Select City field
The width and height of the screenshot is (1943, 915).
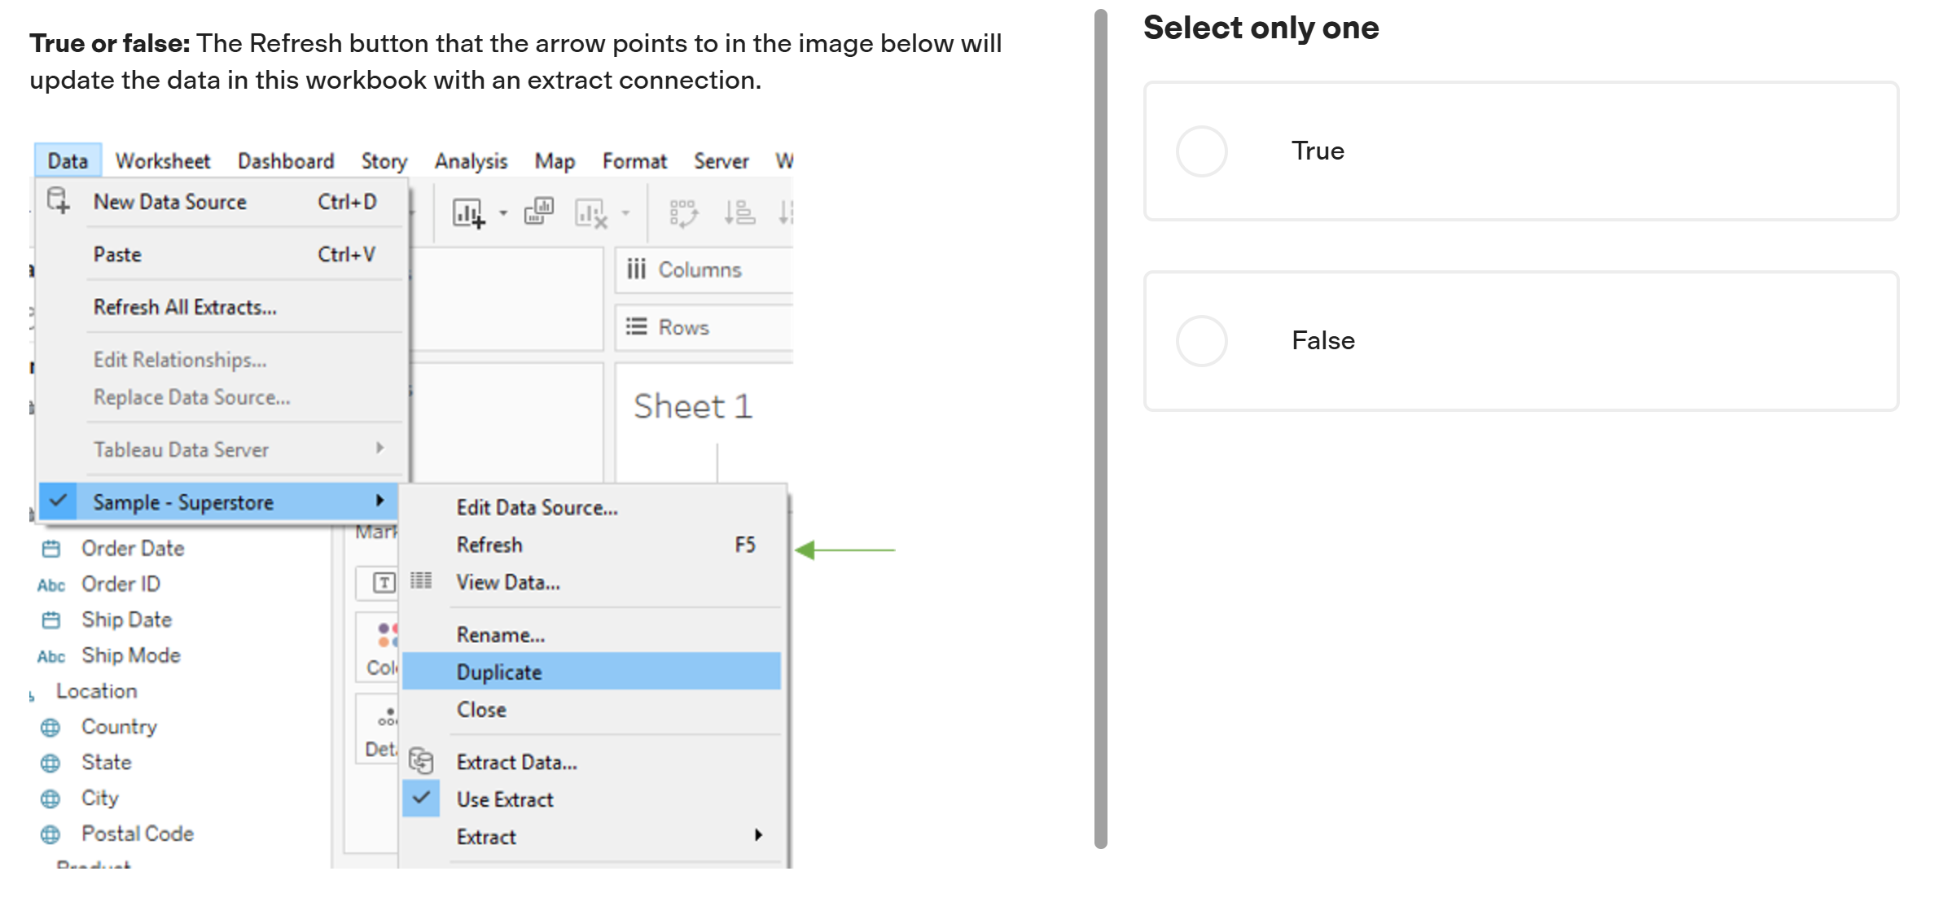(99, 799)
